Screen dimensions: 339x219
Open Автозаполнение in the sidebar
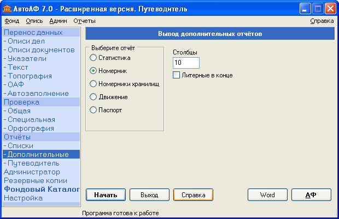42,93
